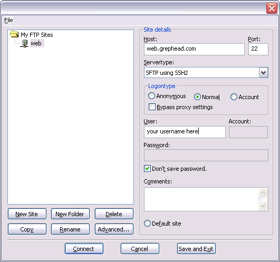Open the Servertype dropdown arrow
Image resolution: width=280 pixels, height=262 pixels.
pos(264,73)
